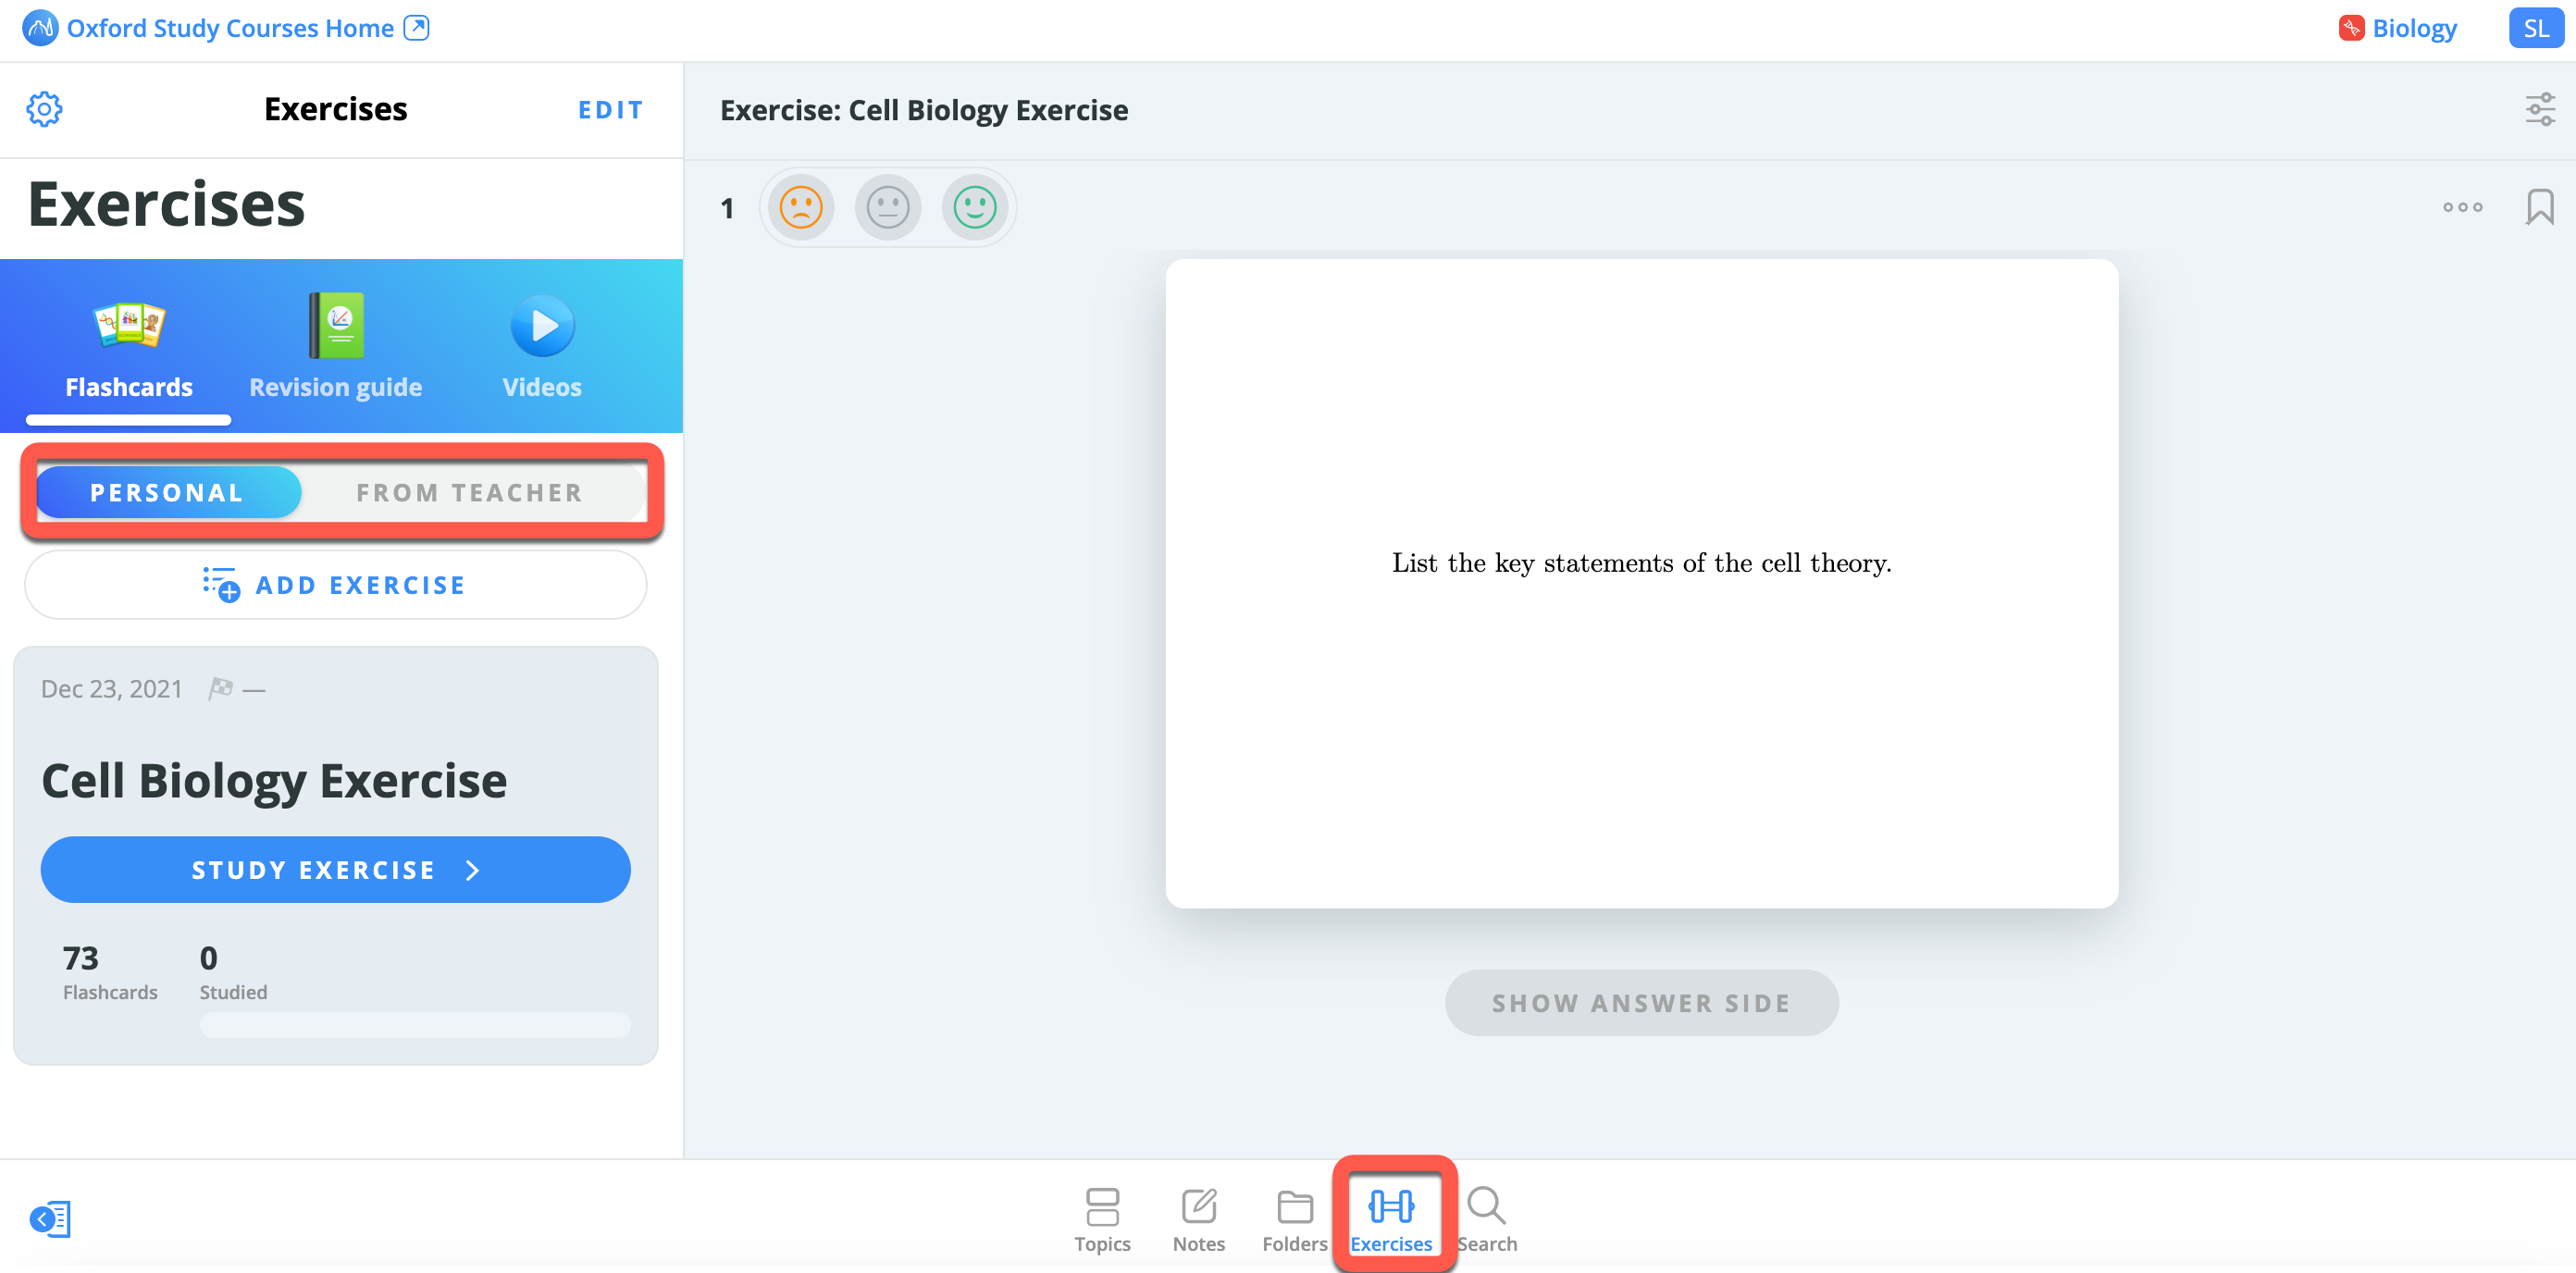
Task: Rate the card with the happy face
Action: click(x=975, y=208)
